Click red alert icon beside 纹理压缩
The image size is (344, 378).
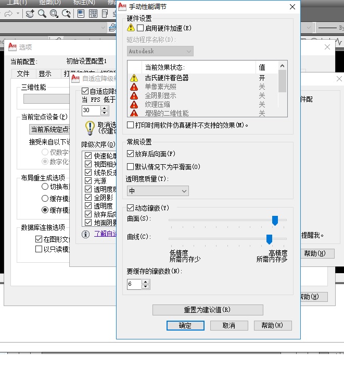(x=134, y=105)
